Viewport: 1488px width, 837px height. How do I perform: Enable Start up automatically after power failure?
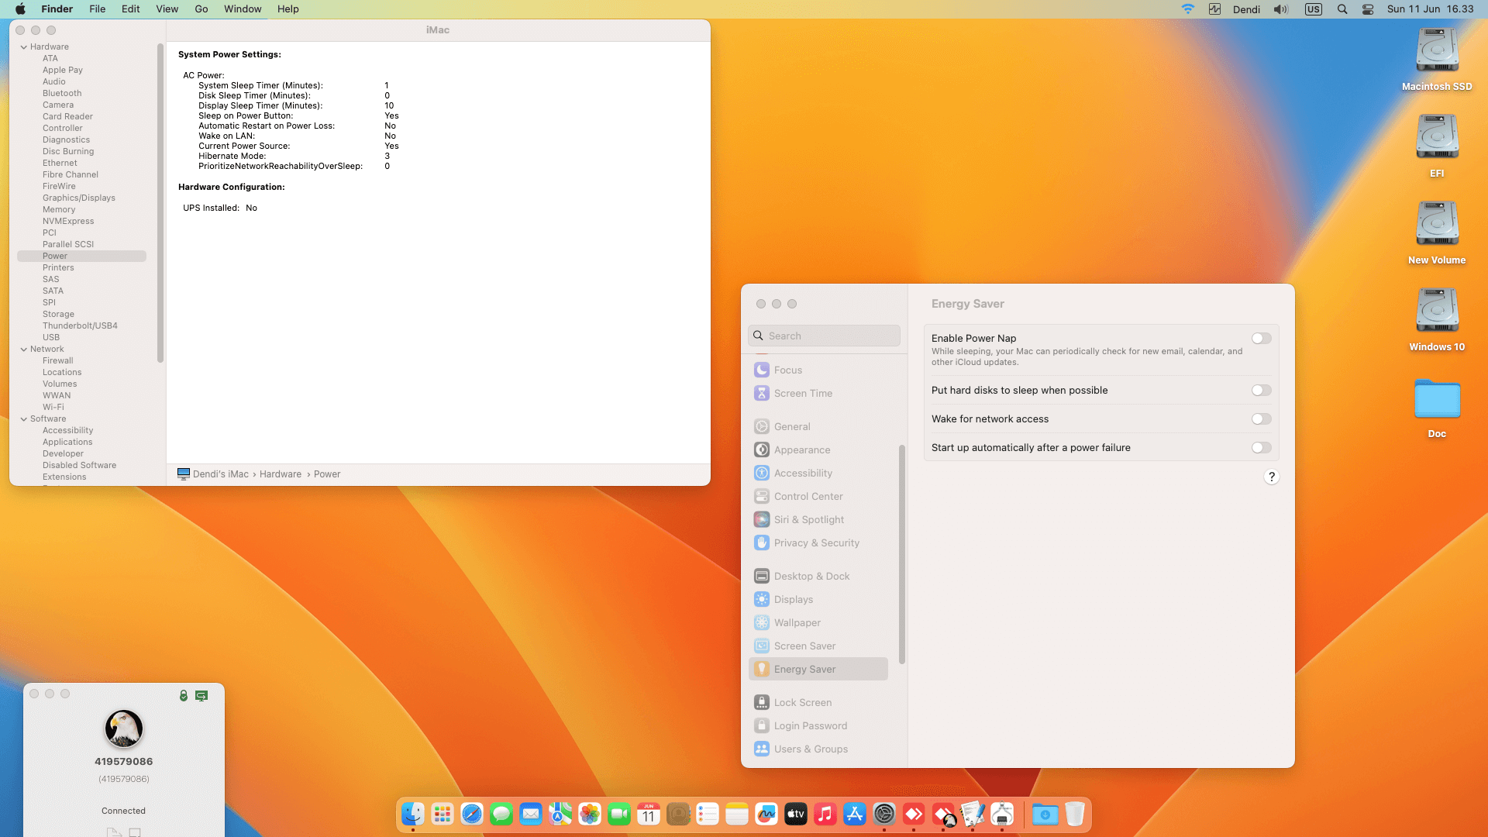pyautogui.click(x=1262, y=447)
